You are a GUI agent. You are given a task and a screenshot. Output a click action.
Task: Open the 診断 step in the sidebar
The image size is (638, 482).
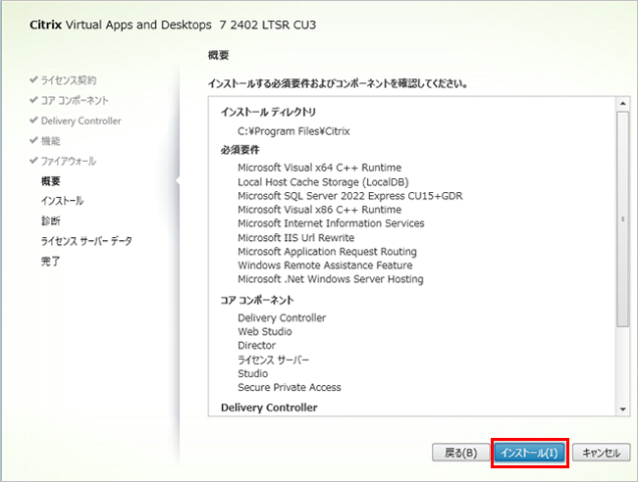51,221
